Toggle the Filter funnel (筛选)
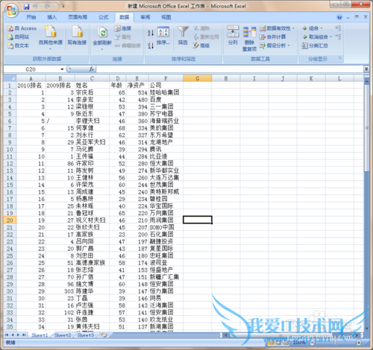Image resolution: width=373 pixels, height=350 pixels. click(x=183, y=36)
